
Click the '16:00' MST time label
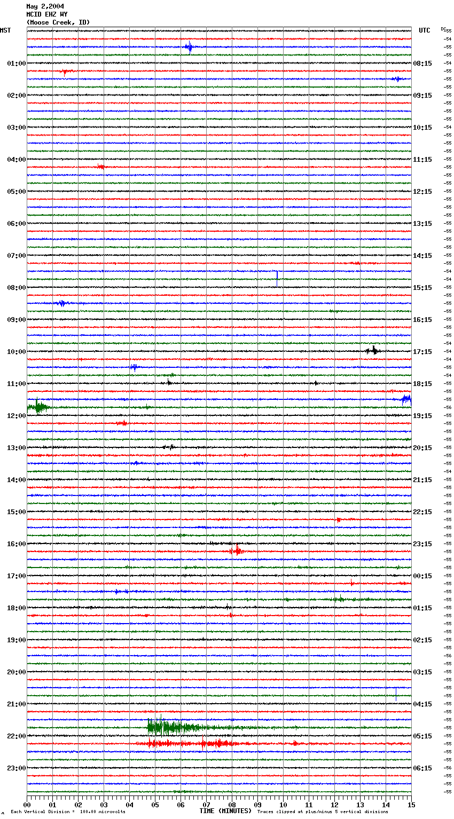[17, 544]
